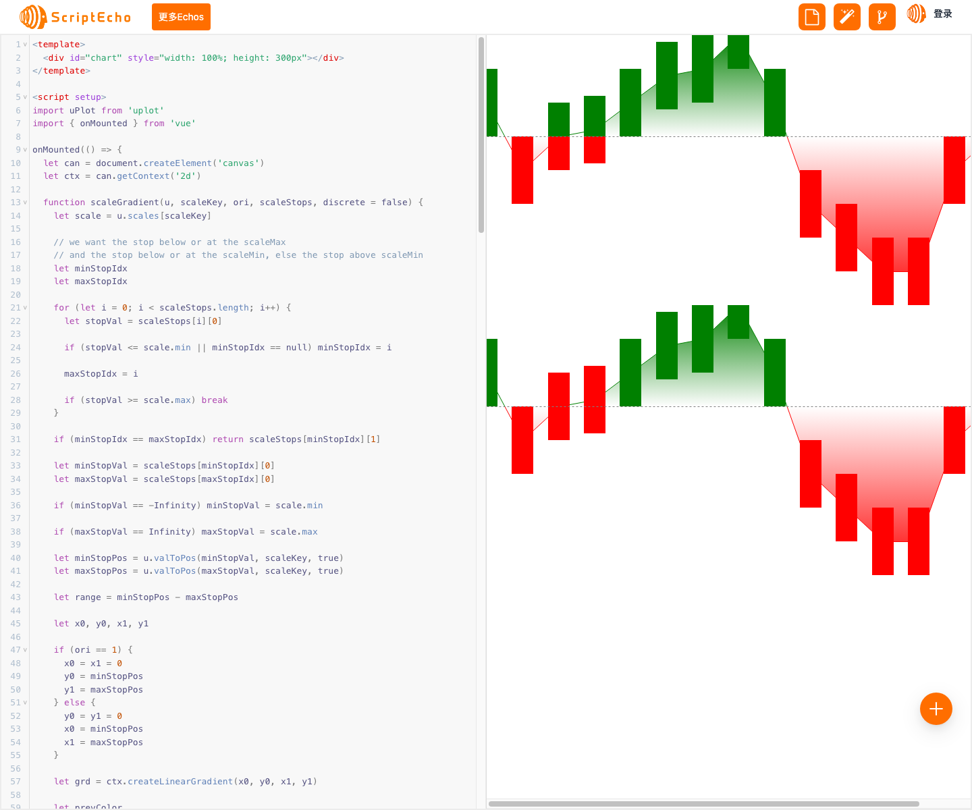
Task: Collapse the template fold arrow at line 1
Action: [x=26, y=45]
